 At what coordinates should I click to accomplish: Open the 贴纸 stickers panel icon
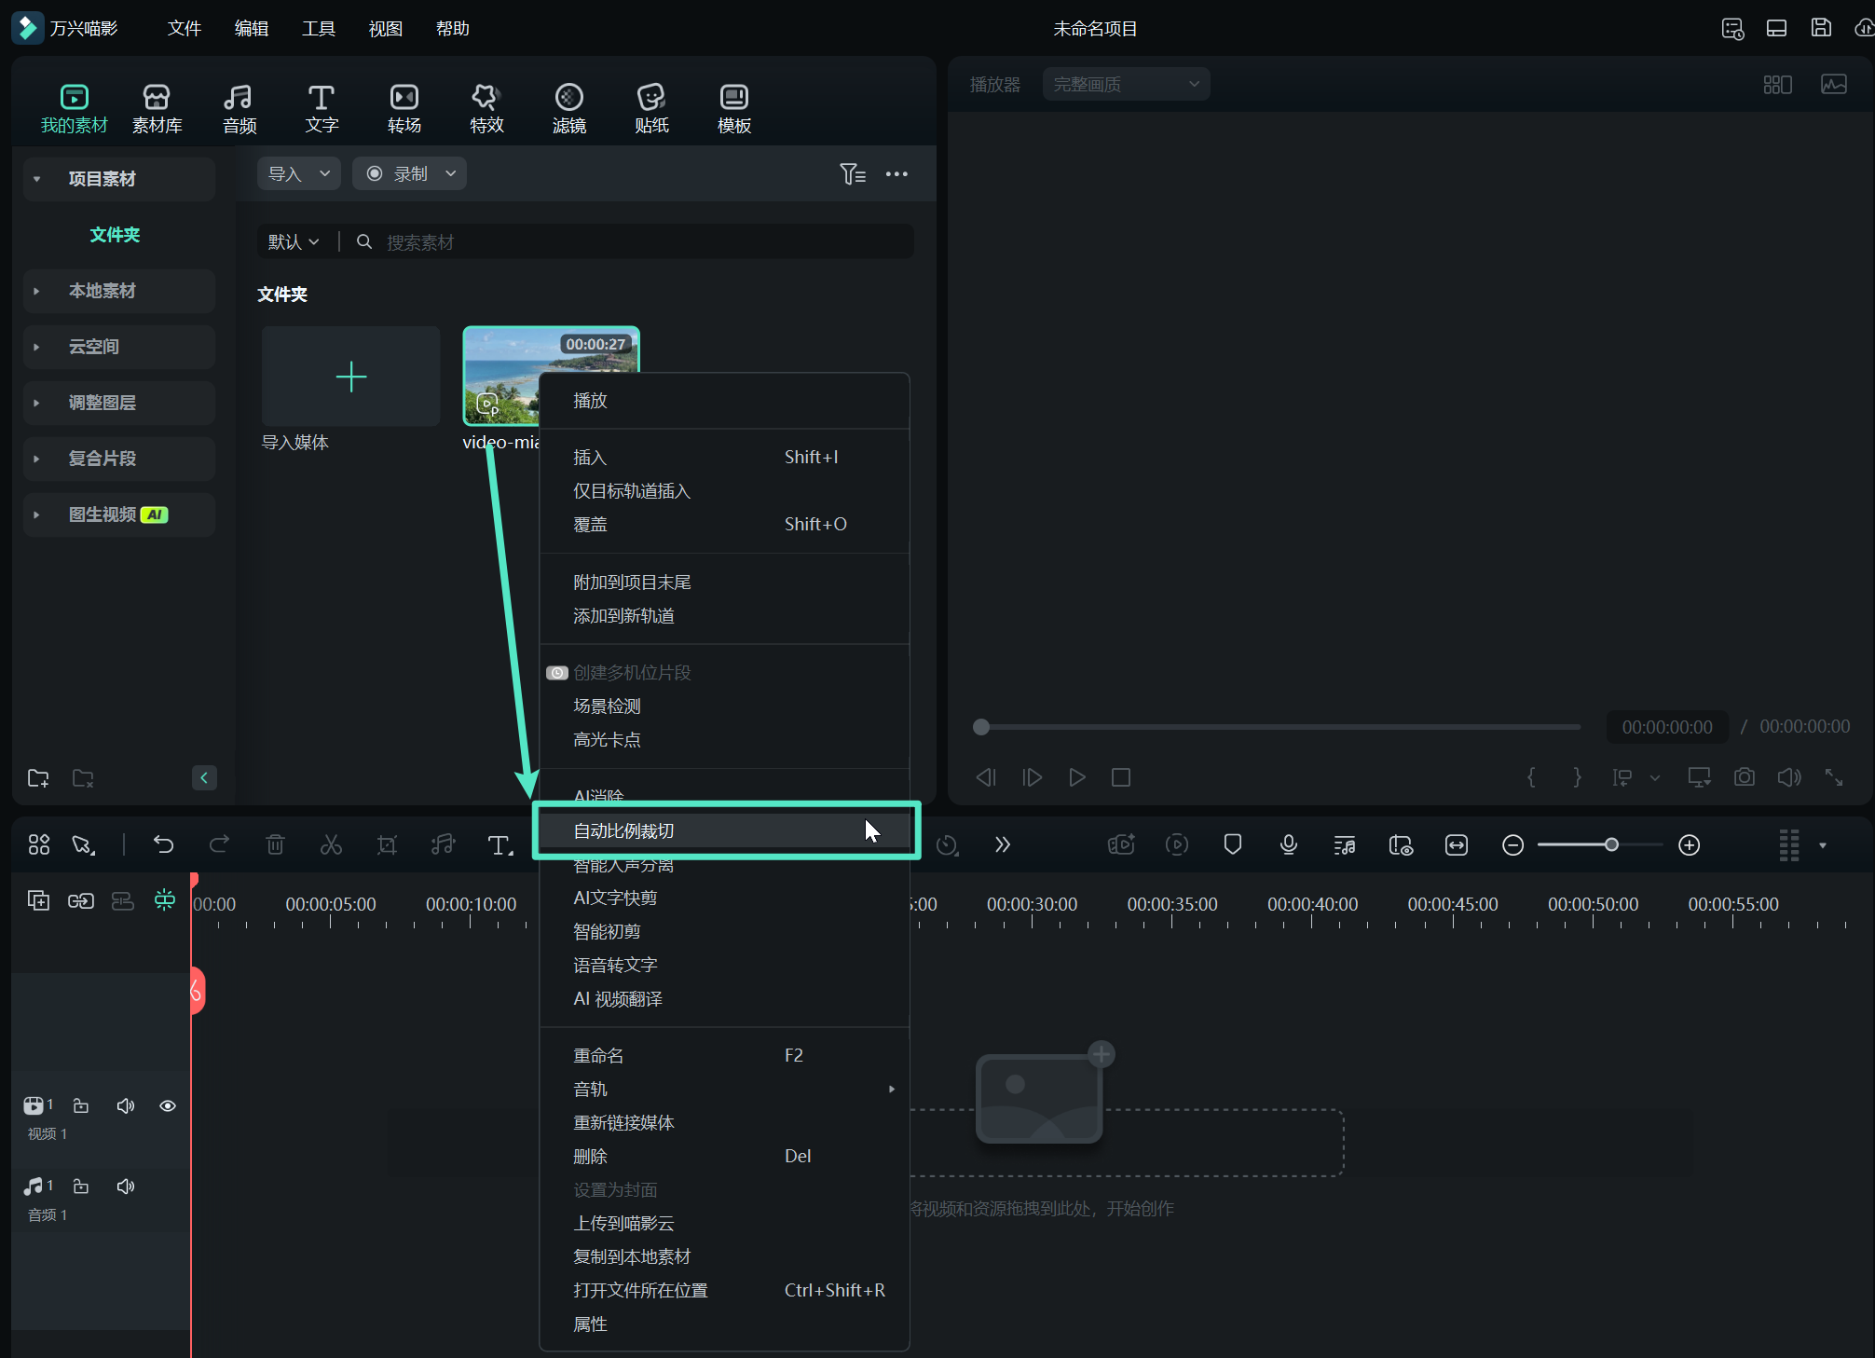(650, 98)
